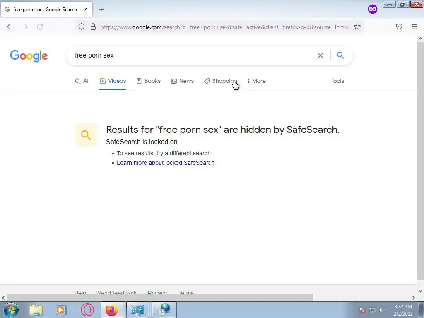
Task: Reload the current page
Action: [x=40, y=27]
